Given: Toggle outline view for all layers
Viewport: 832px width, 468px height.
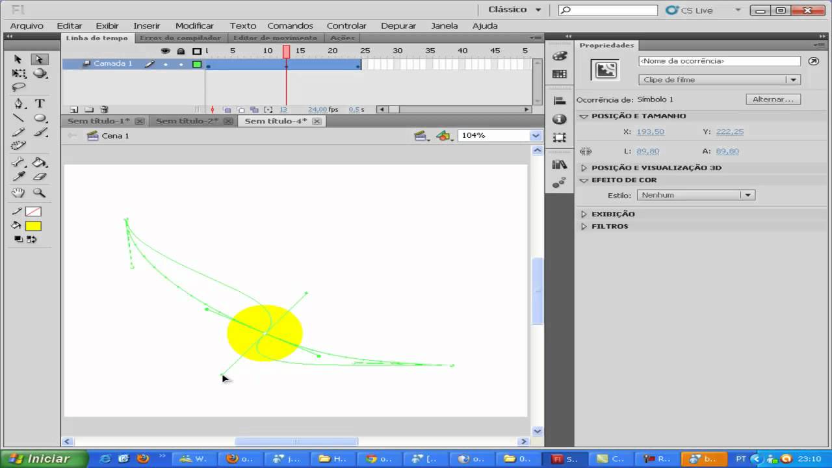Looking at the screenshot, I should click(x=197, y=51).
